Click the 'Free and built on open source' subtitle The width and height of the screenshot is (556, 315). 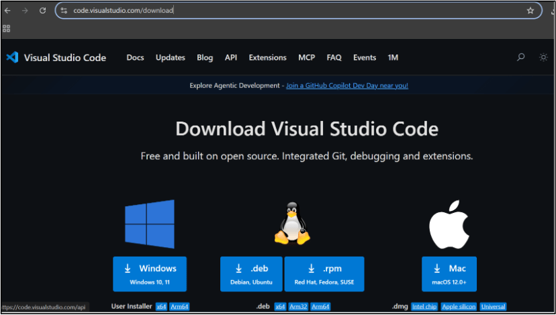click(307, 156)
